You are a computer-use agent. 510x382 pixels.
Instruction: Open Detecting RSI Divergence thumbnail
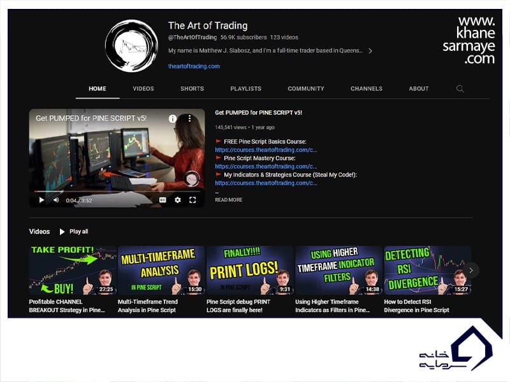427,270
